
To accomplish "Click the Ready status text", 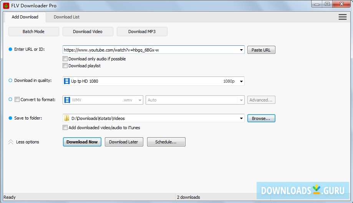I will tap(10, 197).
